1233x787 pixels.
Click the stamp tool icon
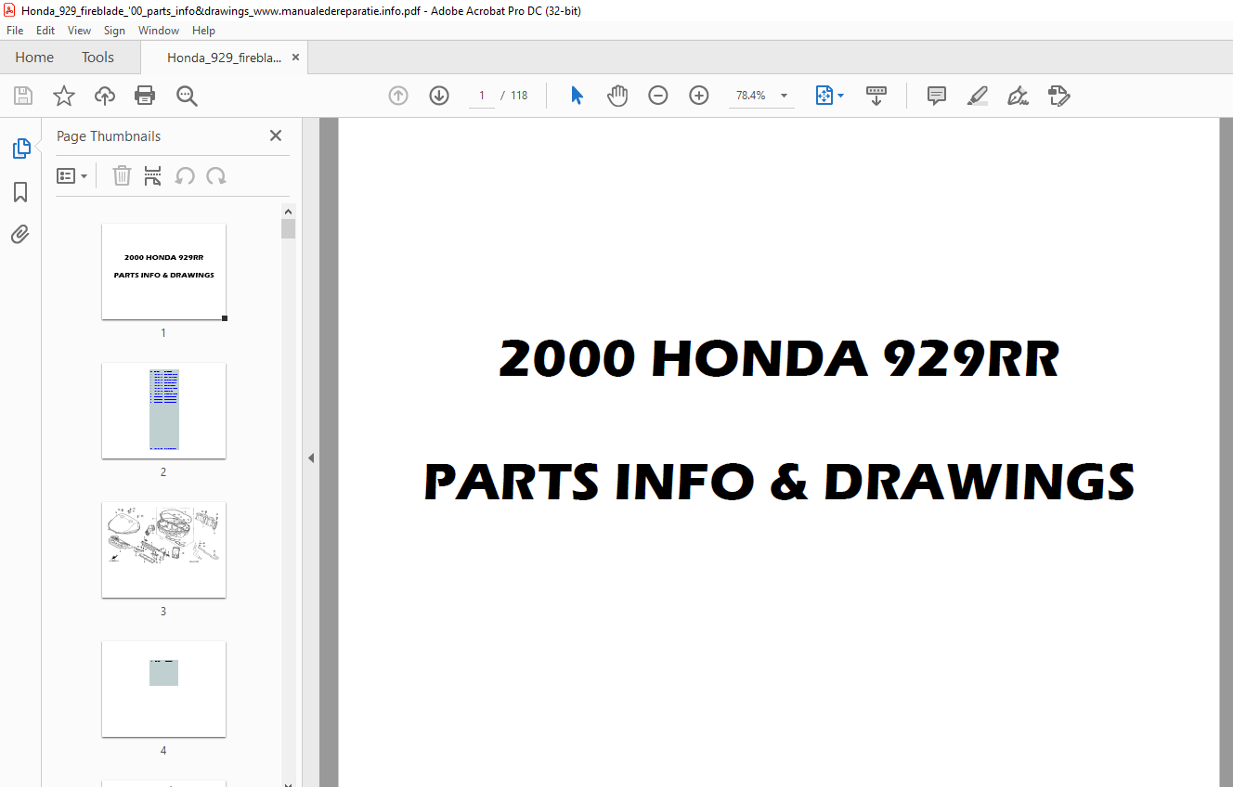click(1058, 96)
